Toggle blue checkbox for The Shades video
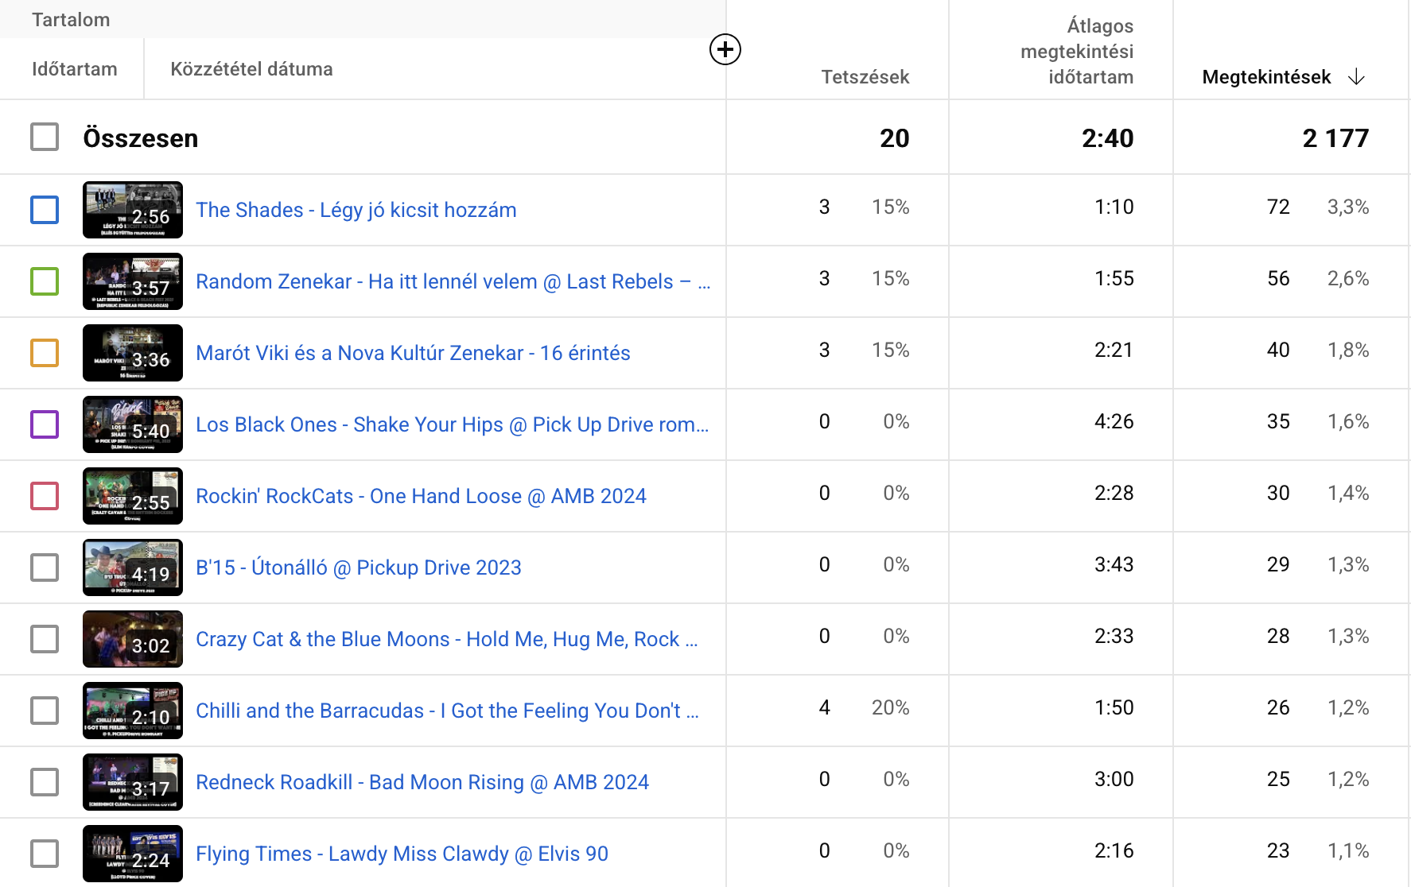 (45, 210)
